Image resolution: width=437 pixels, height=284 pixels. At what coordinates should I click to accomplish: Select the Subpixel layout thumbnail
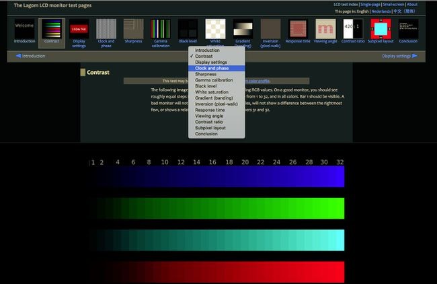(381, 29)
